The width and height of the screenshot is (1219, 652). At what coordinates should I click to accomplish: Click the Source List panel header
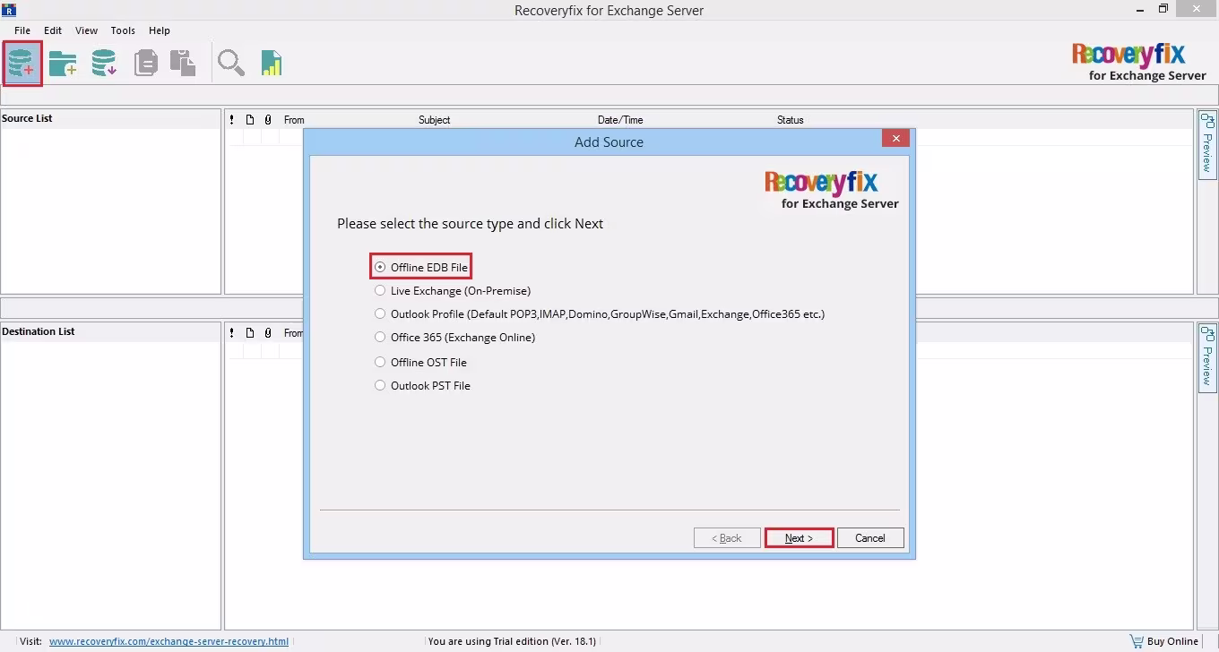pyautogui.click(x=110, y=118)
